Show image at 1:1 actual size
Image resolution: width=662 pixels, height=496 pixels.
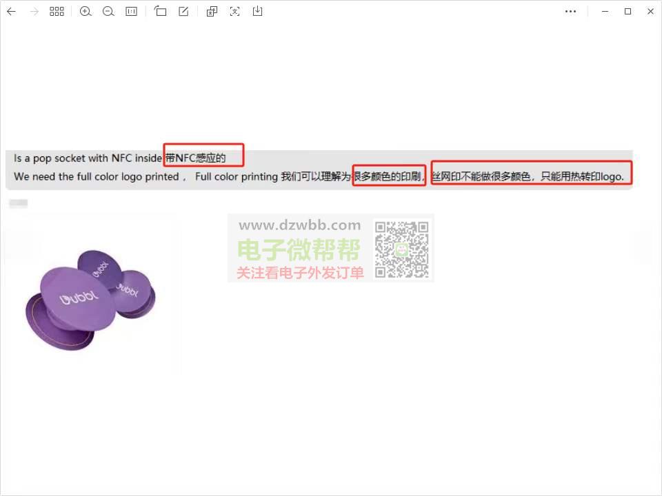(131, 12)
